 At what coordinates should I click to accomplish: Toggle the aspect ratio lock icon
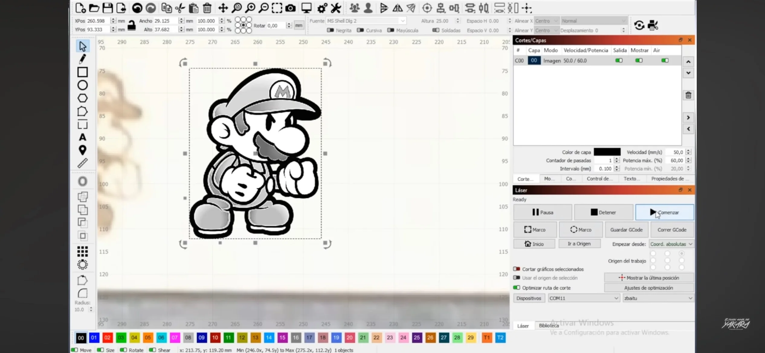(x=131, y=25)
